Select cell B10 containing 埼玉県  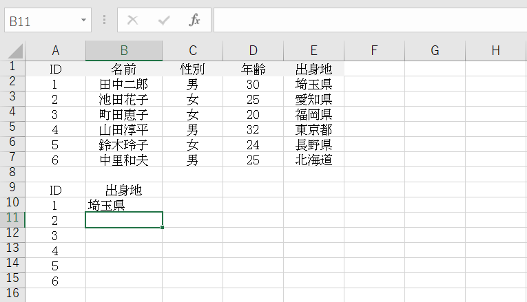pos(124,205)
